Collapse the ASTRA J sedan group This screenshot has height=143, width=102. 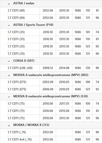pyautogui.click(x=9, y=4)
